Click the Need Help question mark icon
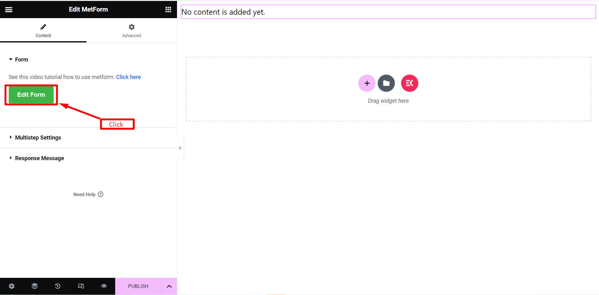This screenshot has height=295, width=599. [101, 194]
